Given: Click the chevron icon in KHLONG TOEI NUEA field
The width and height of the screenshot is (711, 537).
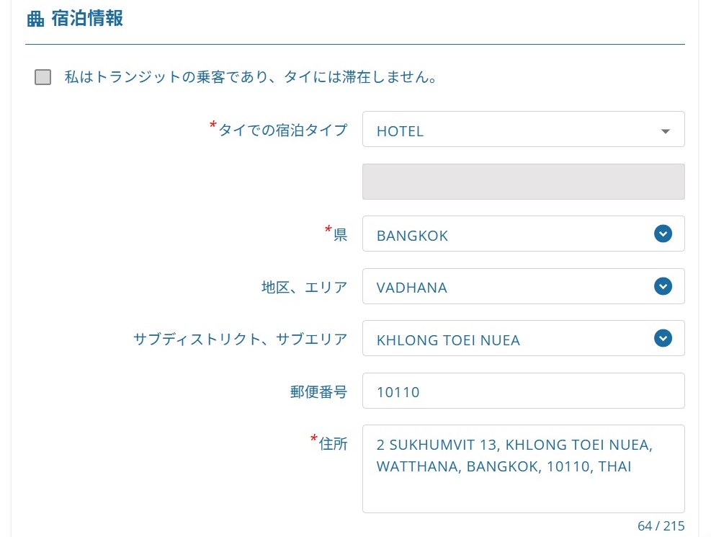Looking at the screenshot, I should pos(663,338).
